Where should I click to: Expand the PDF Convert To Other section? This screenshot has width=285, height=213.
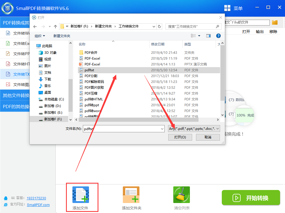click(x=15, y=22)
